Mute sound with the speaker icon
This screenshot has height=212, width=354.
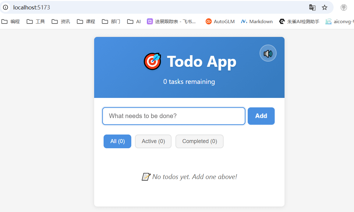coord(268,53)
